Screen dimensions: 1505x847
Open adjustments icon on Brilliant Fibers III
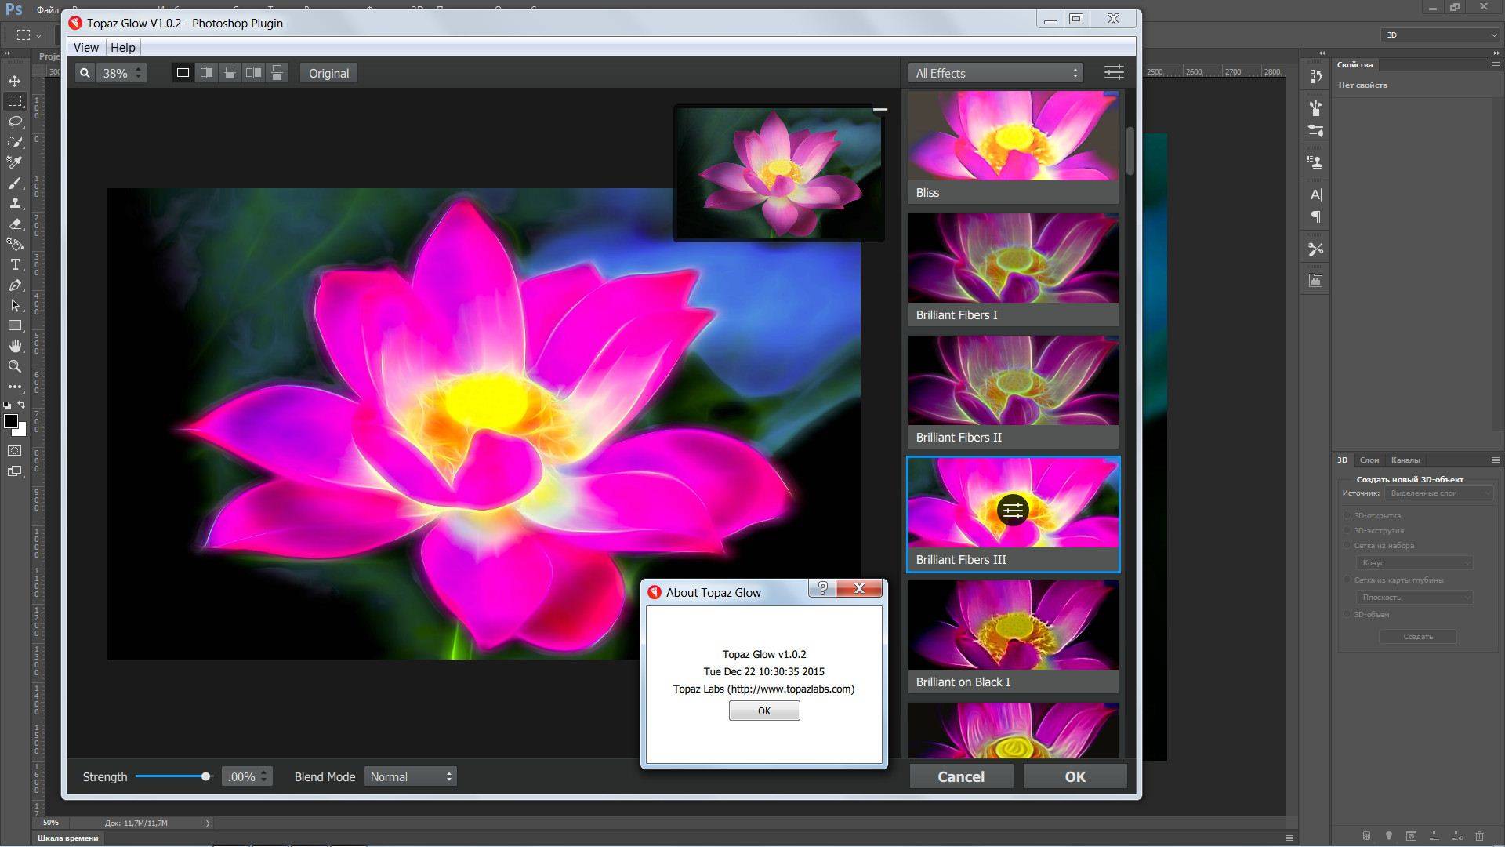pyautogui.click(x=1013, y=510)
